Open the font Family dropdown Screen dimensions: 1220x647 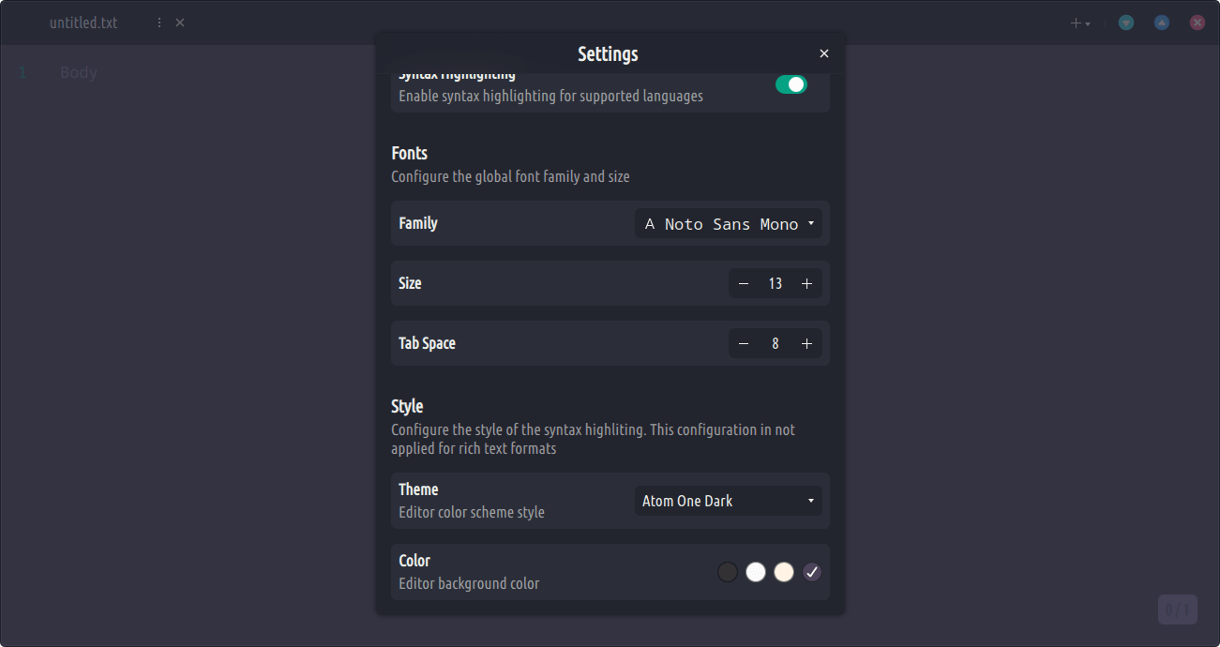tap(729, 224)
